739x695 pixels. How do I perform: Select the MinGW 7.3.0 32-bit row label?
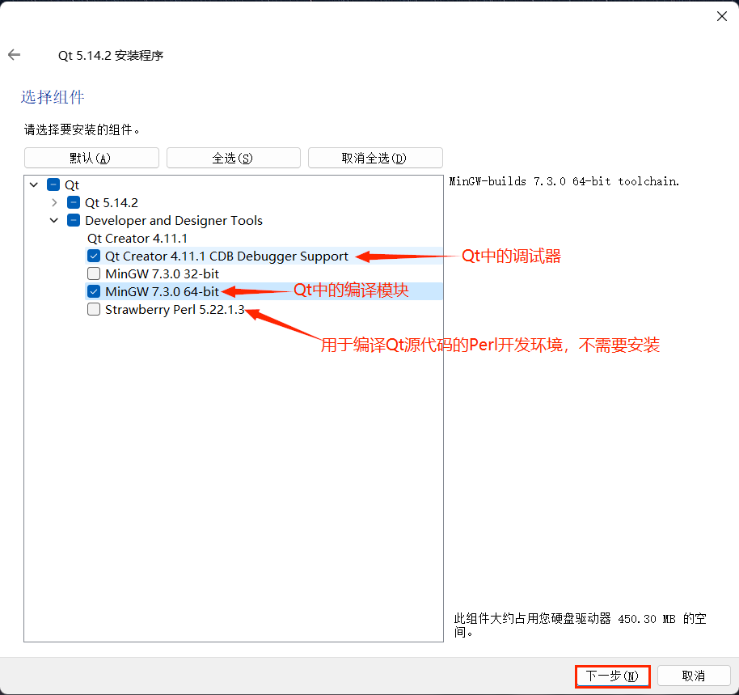tap(163, 274)
